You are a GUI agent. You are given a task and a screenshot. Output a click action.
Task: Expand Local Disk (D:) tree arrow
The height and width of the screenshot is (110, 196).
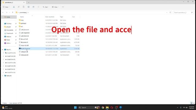[x=3, y=56]
